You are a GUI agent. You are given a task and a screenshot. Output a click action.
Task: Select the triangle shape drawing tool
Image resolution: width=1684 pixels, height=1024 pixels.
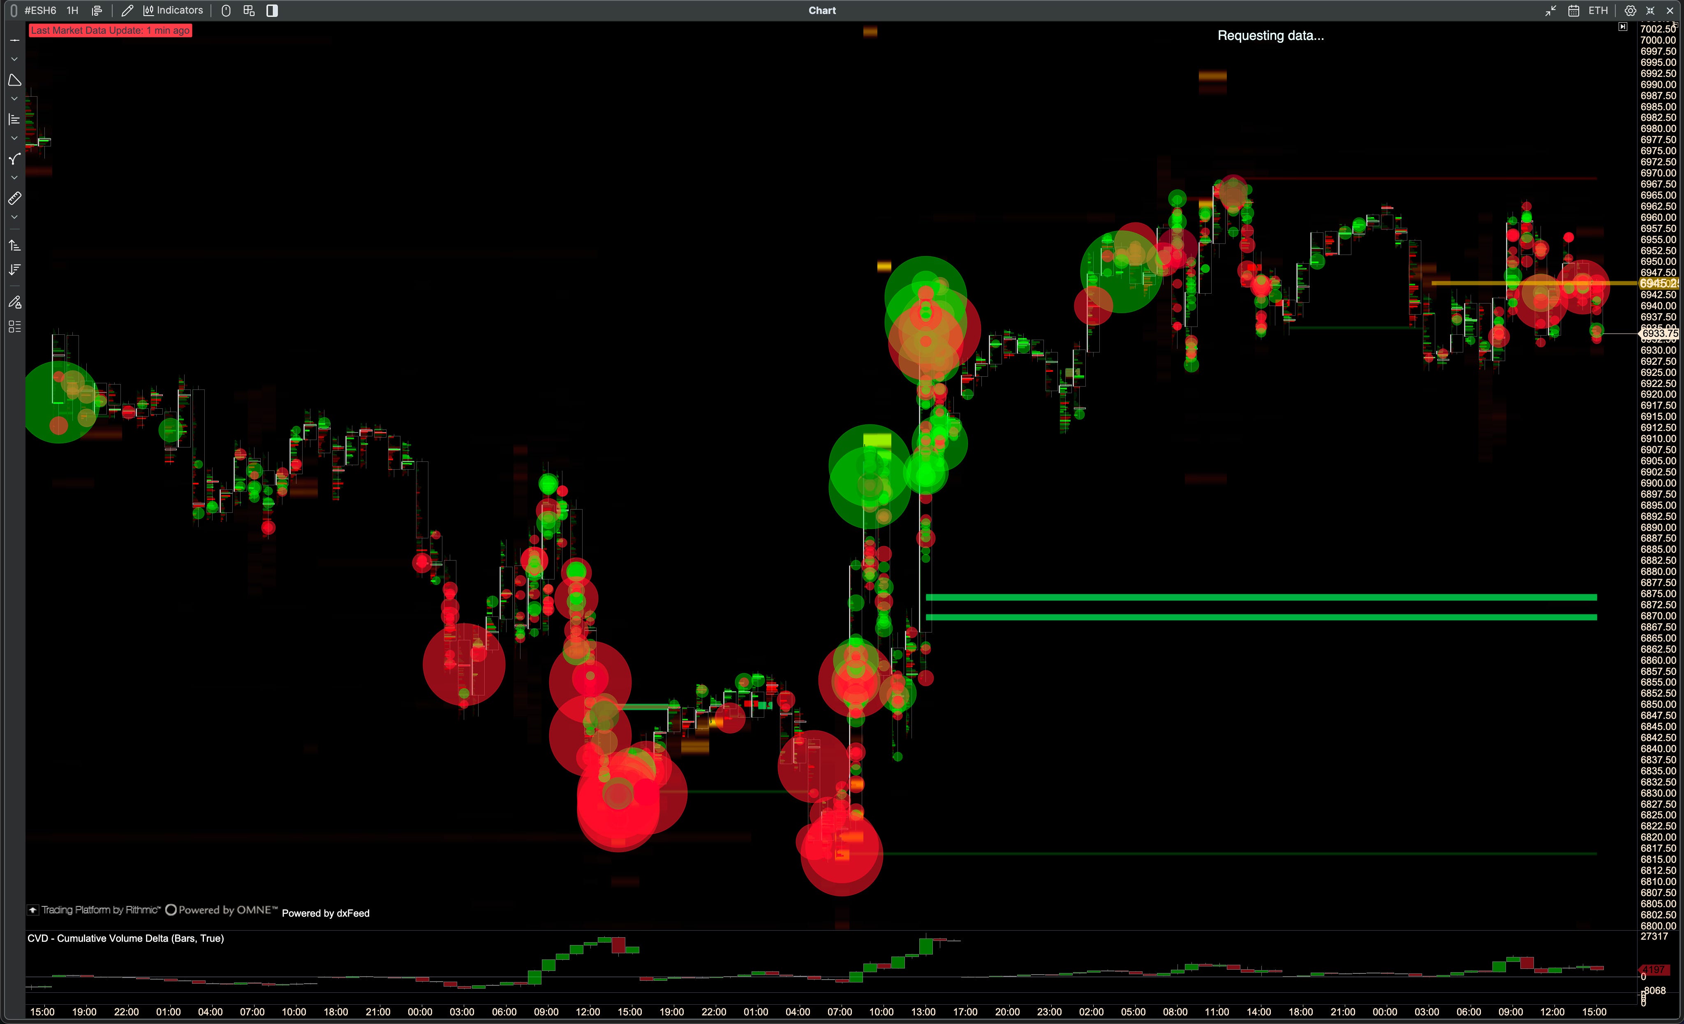(x=14, y=80)
